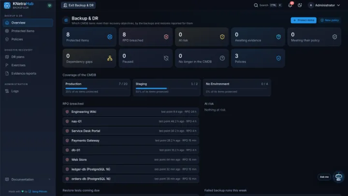Click the Web Store status icon
Image resolution: width=348 pixels, height=196 pixels.
point(67,160)
